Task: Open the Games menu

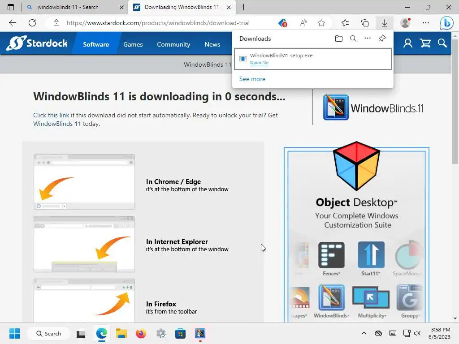Action: pos(133,44)
